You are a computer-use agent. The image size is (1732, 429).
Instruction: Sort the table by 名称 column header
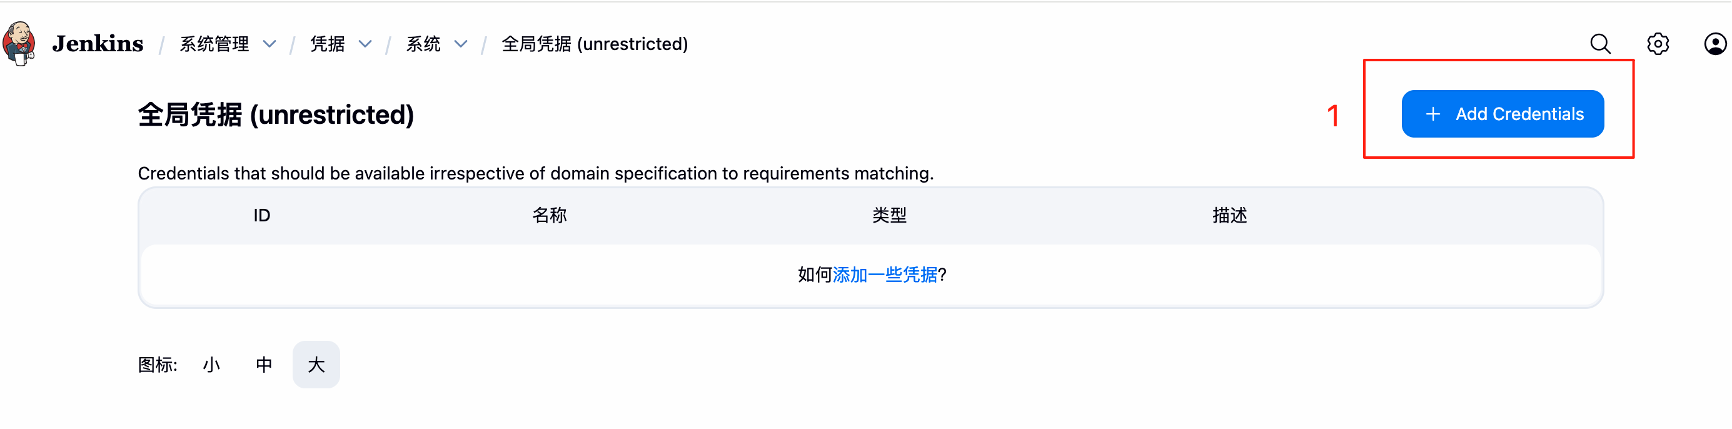click(550, 216)
